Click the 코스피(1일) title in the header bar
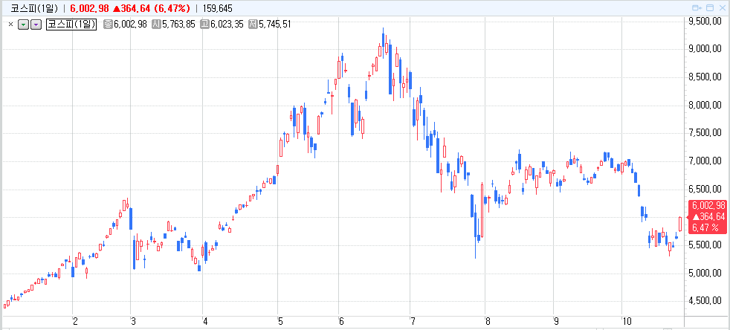This screenshot has width=730, height=330. [x=34, y=8]
